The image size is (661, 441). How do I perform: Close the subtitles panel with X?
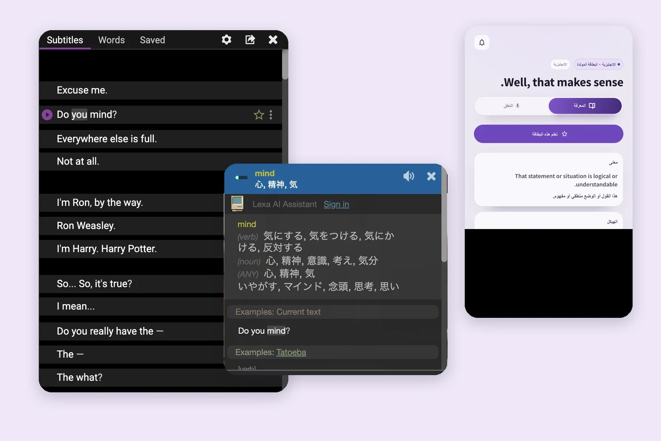273,40
